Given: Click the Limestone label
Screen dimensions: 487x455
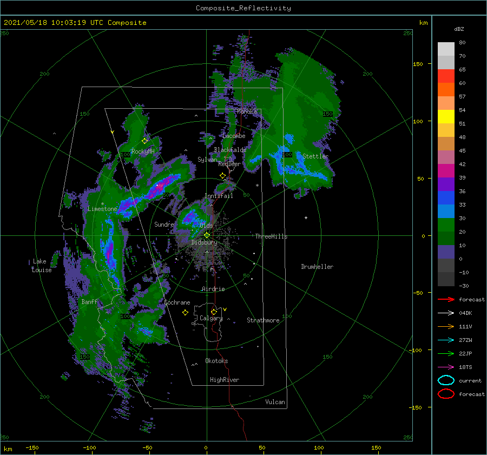Looking at the screenshot, I should [x=102, y=209].
